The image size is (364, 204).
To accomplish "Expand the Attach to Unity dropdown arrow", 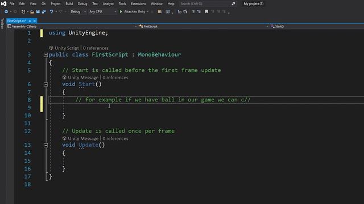I will pos(147,11).
